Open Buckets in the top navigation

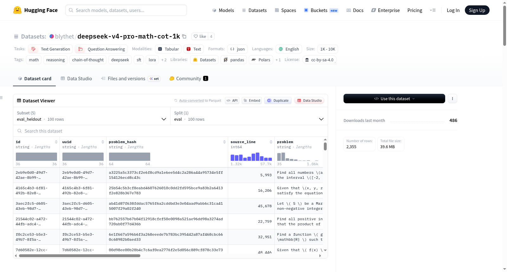click(x=321, y=10)
